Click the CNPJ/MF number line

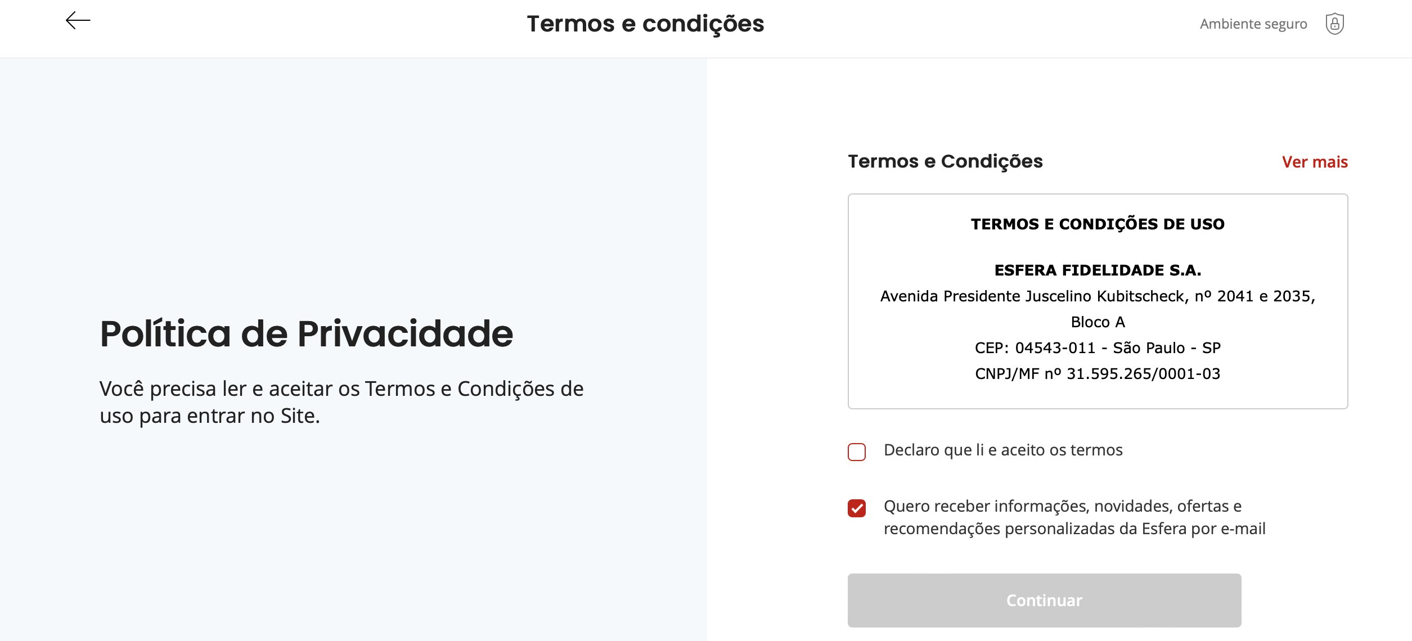coord(1098,373)
